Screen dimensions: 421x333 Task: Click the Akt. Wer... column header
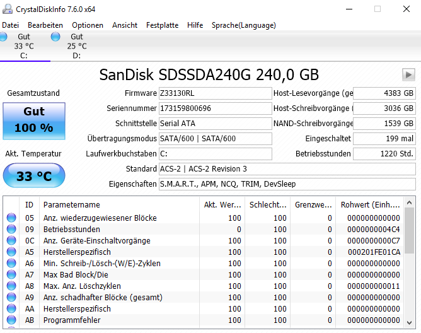222,205
